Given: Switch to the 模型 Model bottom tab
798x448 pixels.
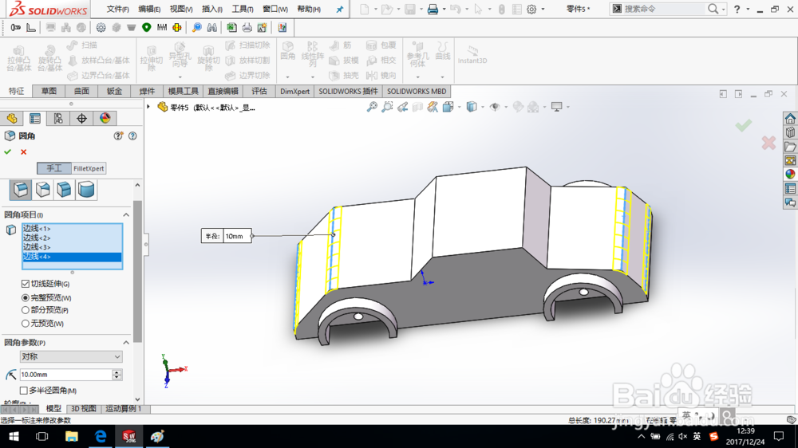Looking at the screenshot, I should [53, 409].
